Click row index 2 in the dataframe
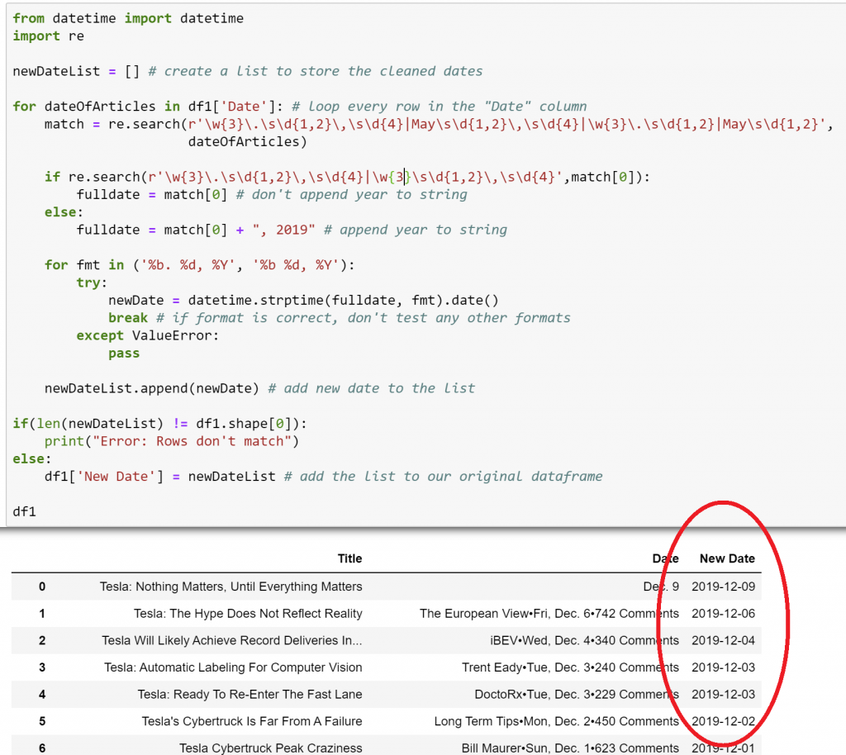The width and height of the screenshot is (846, 755). (42, 641)
